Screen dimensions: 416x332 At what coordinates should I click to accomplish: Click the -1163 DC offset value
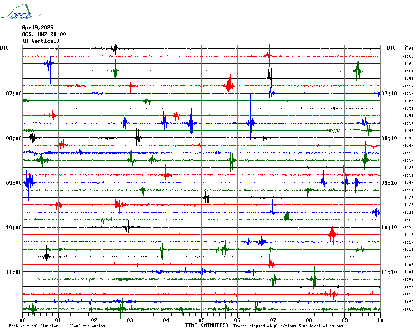coord(408,56)
